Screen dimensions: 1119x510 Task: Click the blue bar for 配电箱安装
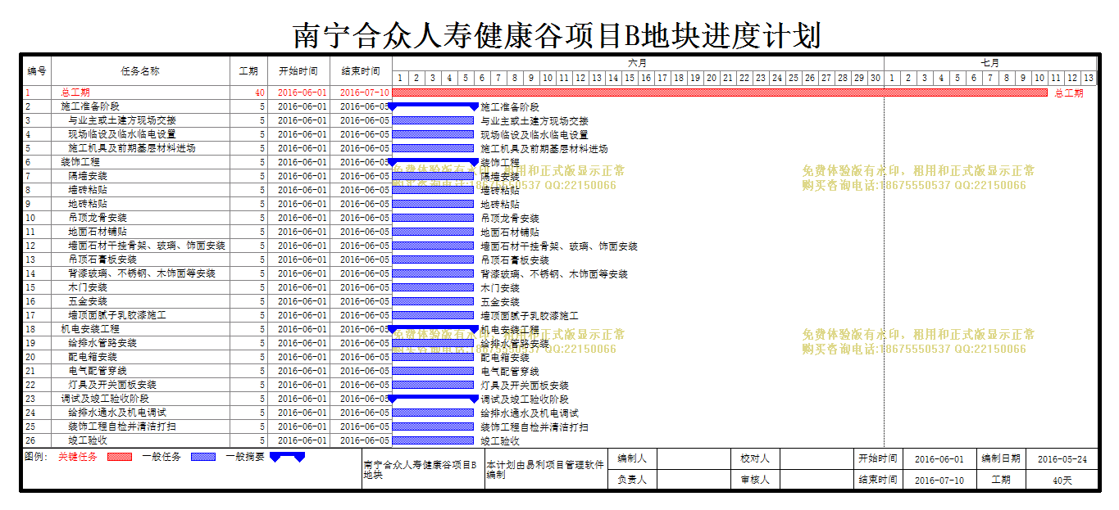(433, 357)
